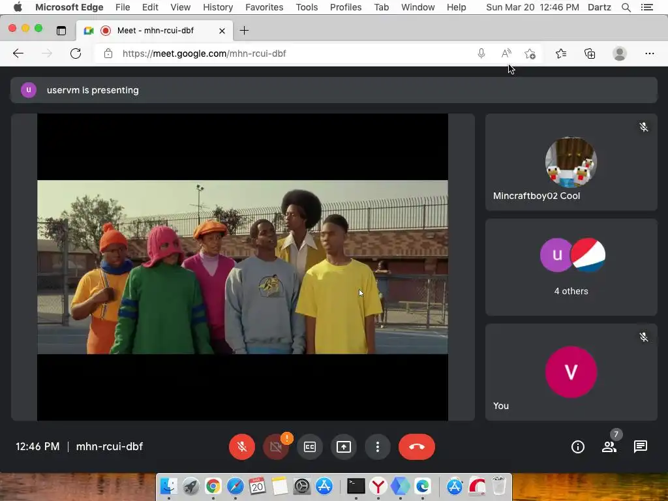Click the menu bar date and time
The width and height of the screenshot is (668, 501).
[532, 7]
